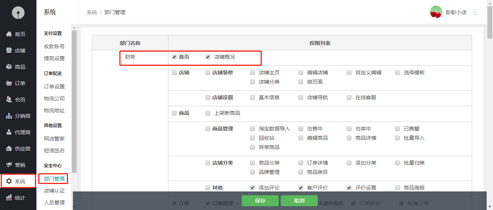Open the 店铺 store icon in the sidebar
This screenshot has width=493, height=210.
pos(9,51)
